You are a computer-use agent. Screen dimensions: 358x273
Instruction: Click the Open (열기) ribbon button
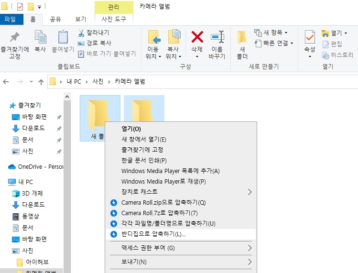click(332, 33)
